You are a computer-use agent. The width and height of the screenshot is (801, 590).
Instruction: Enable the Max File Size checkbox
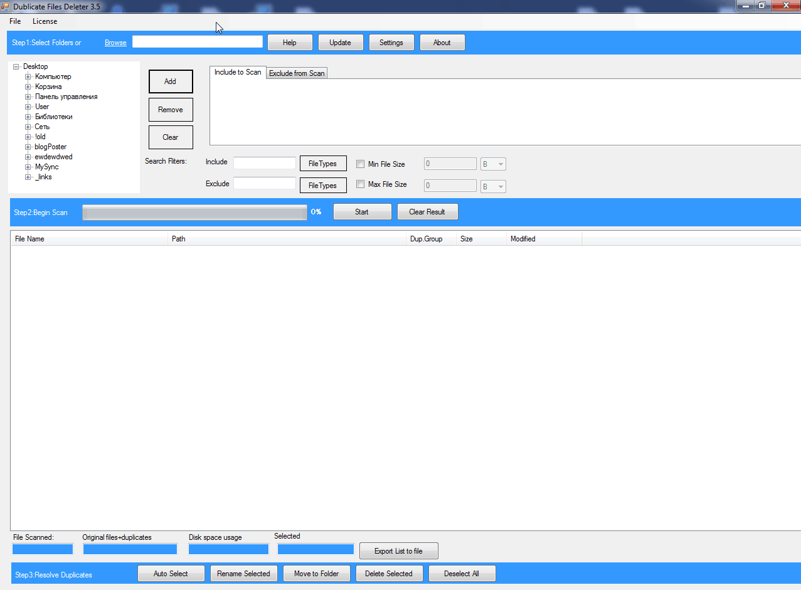[360, 184]
